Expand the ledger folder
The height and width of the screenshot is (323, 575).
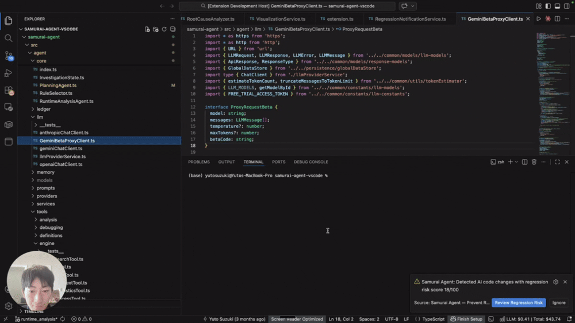click(43, 109)
